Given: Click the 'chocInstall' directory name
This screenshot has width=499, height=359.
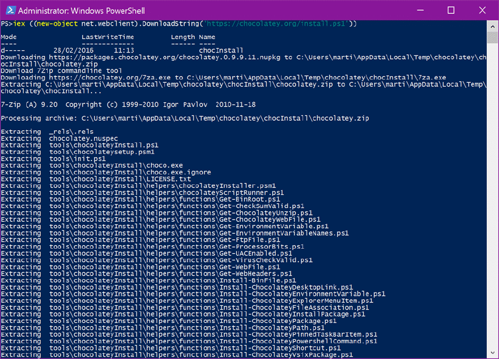Looking at the screenshot, I should (221, 50).
